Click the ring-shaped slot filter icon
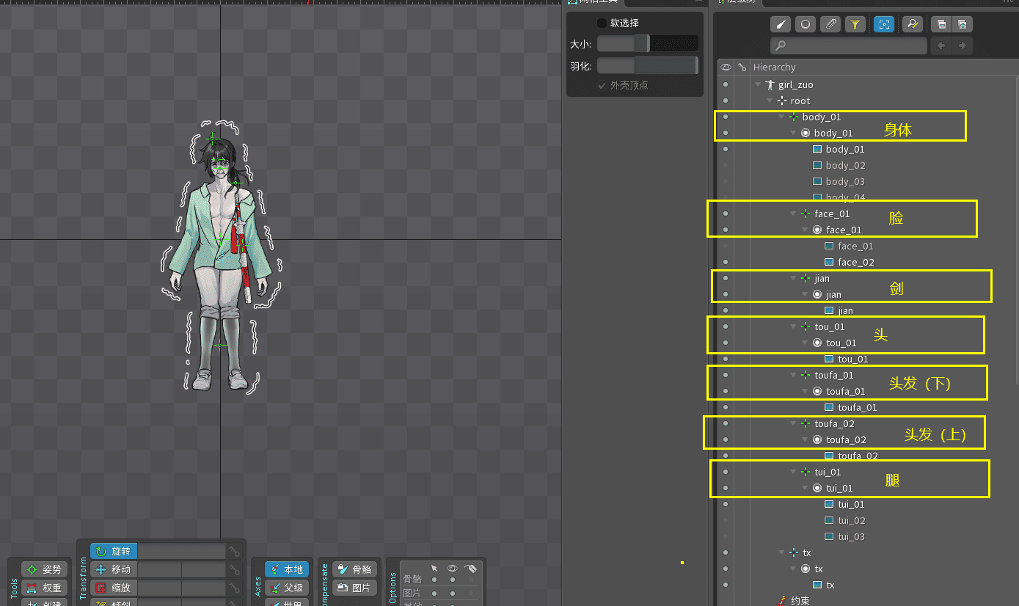1019x606 pixels. [x=806, y=24]
